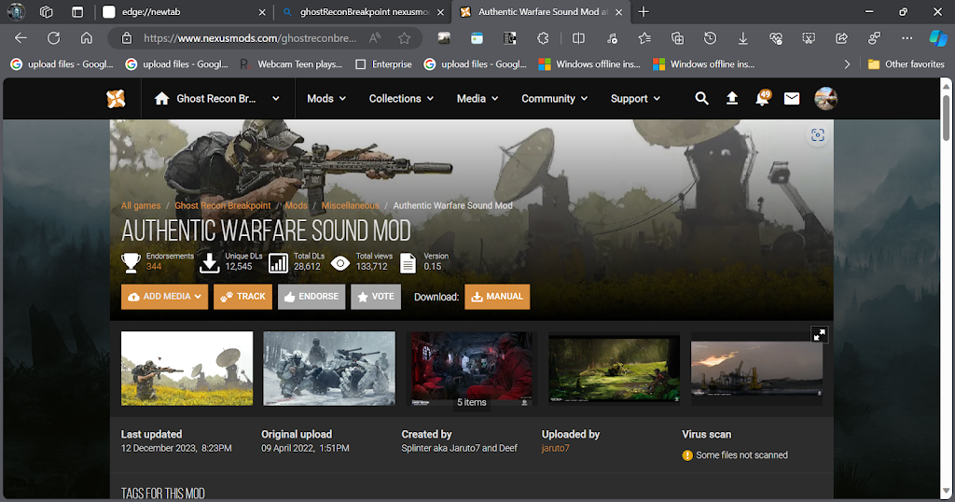Click the image focus icon on banner
955x502 pixels.
point(817,135)
